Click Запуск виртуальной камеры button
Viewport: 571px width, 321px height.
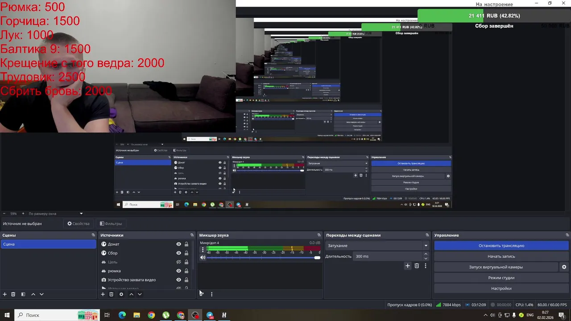coord(496,267)
